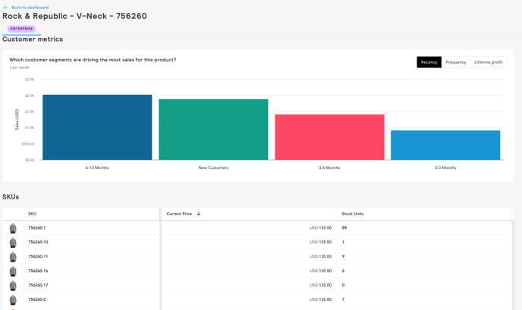Open product thumbnail for 756260-1
The height and width of the screenshot is (310, 522).
click(13, 228)
